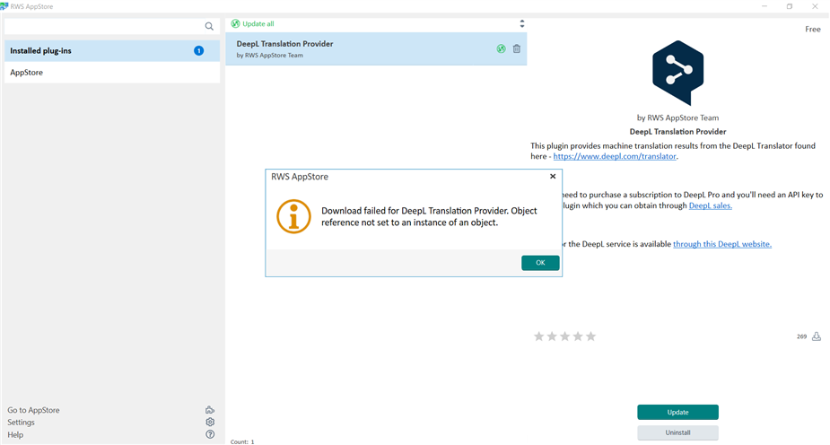Click the download count icon next to 269
The height and width of the screenshot is (445, 830).
point(817,336)
